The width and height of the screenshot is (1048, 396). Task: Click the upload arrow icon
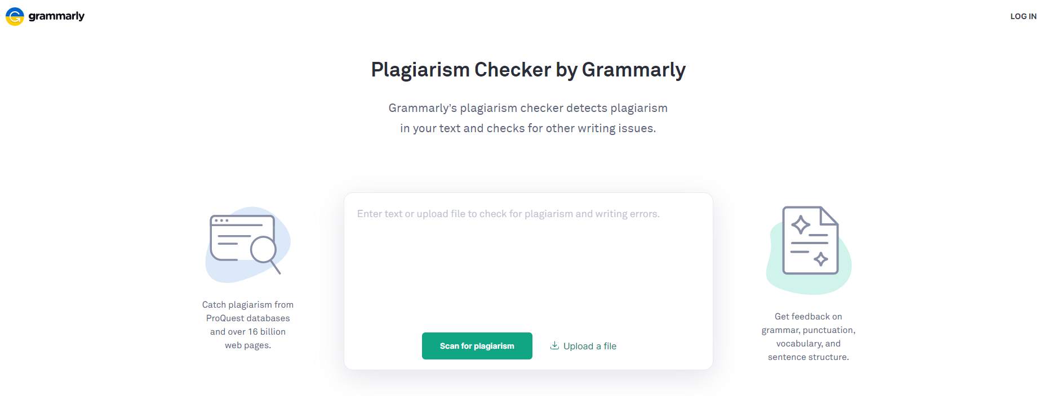click(x=554, y=345)
